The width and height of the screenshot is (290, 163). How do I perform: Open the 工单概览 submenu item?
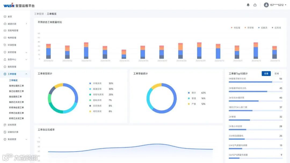click(13, 80)
